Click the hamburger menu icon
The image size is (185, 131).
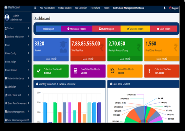coord(35,8)
